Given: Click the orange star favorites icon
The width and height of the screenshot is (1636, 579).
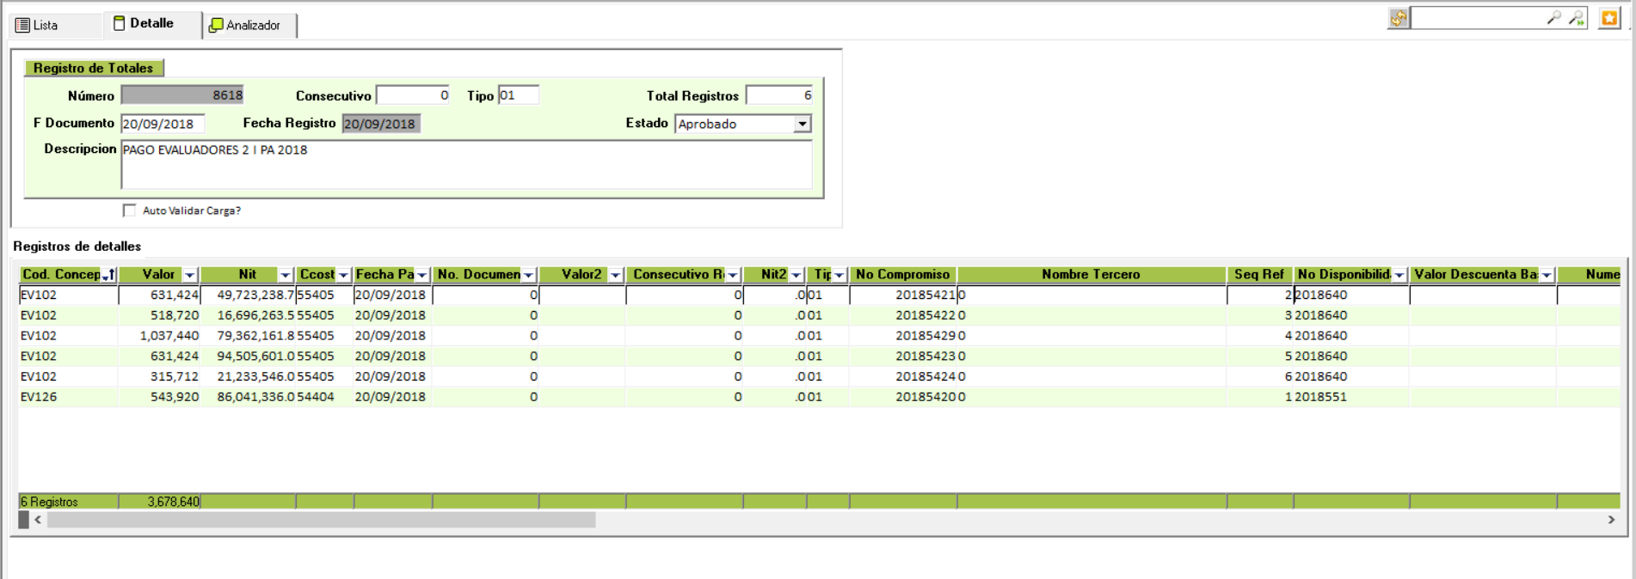Looking at the screenshot, I should point(1609,18).
